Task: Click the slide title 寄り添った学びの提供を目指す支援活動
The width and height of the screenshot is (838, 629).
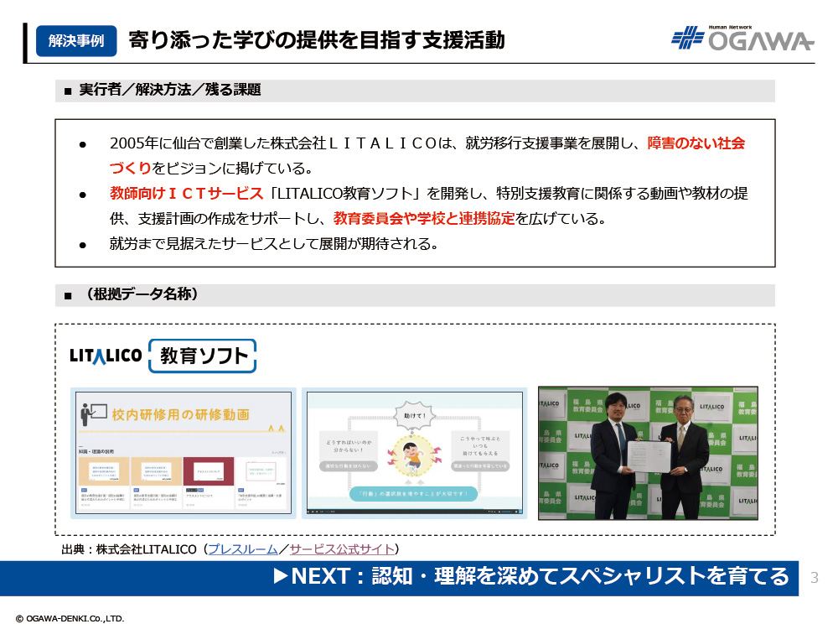Action: click(317, 39)
